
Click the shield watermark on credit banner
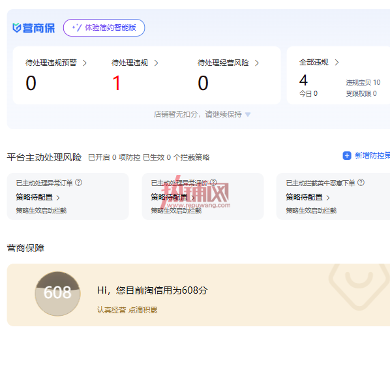tap(359, 286)
